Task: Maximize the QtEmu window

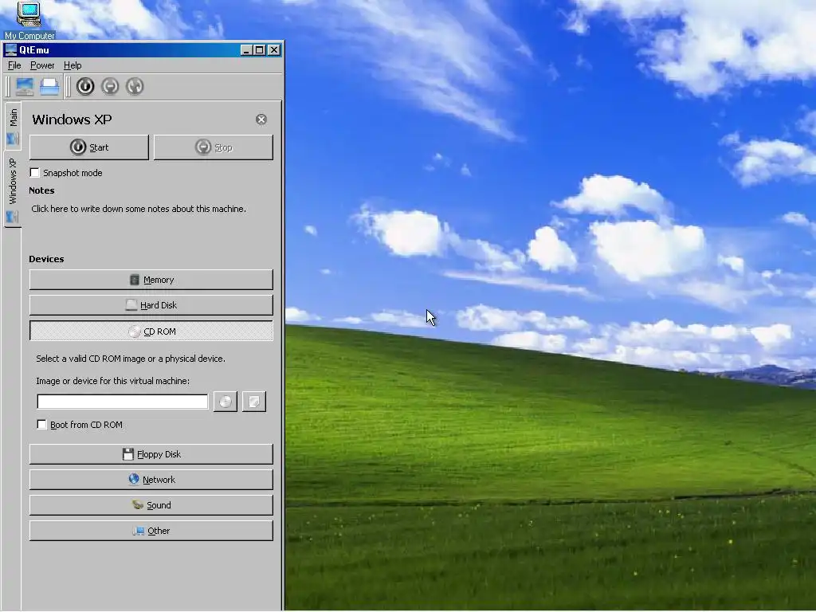Action: pos(259,50)
